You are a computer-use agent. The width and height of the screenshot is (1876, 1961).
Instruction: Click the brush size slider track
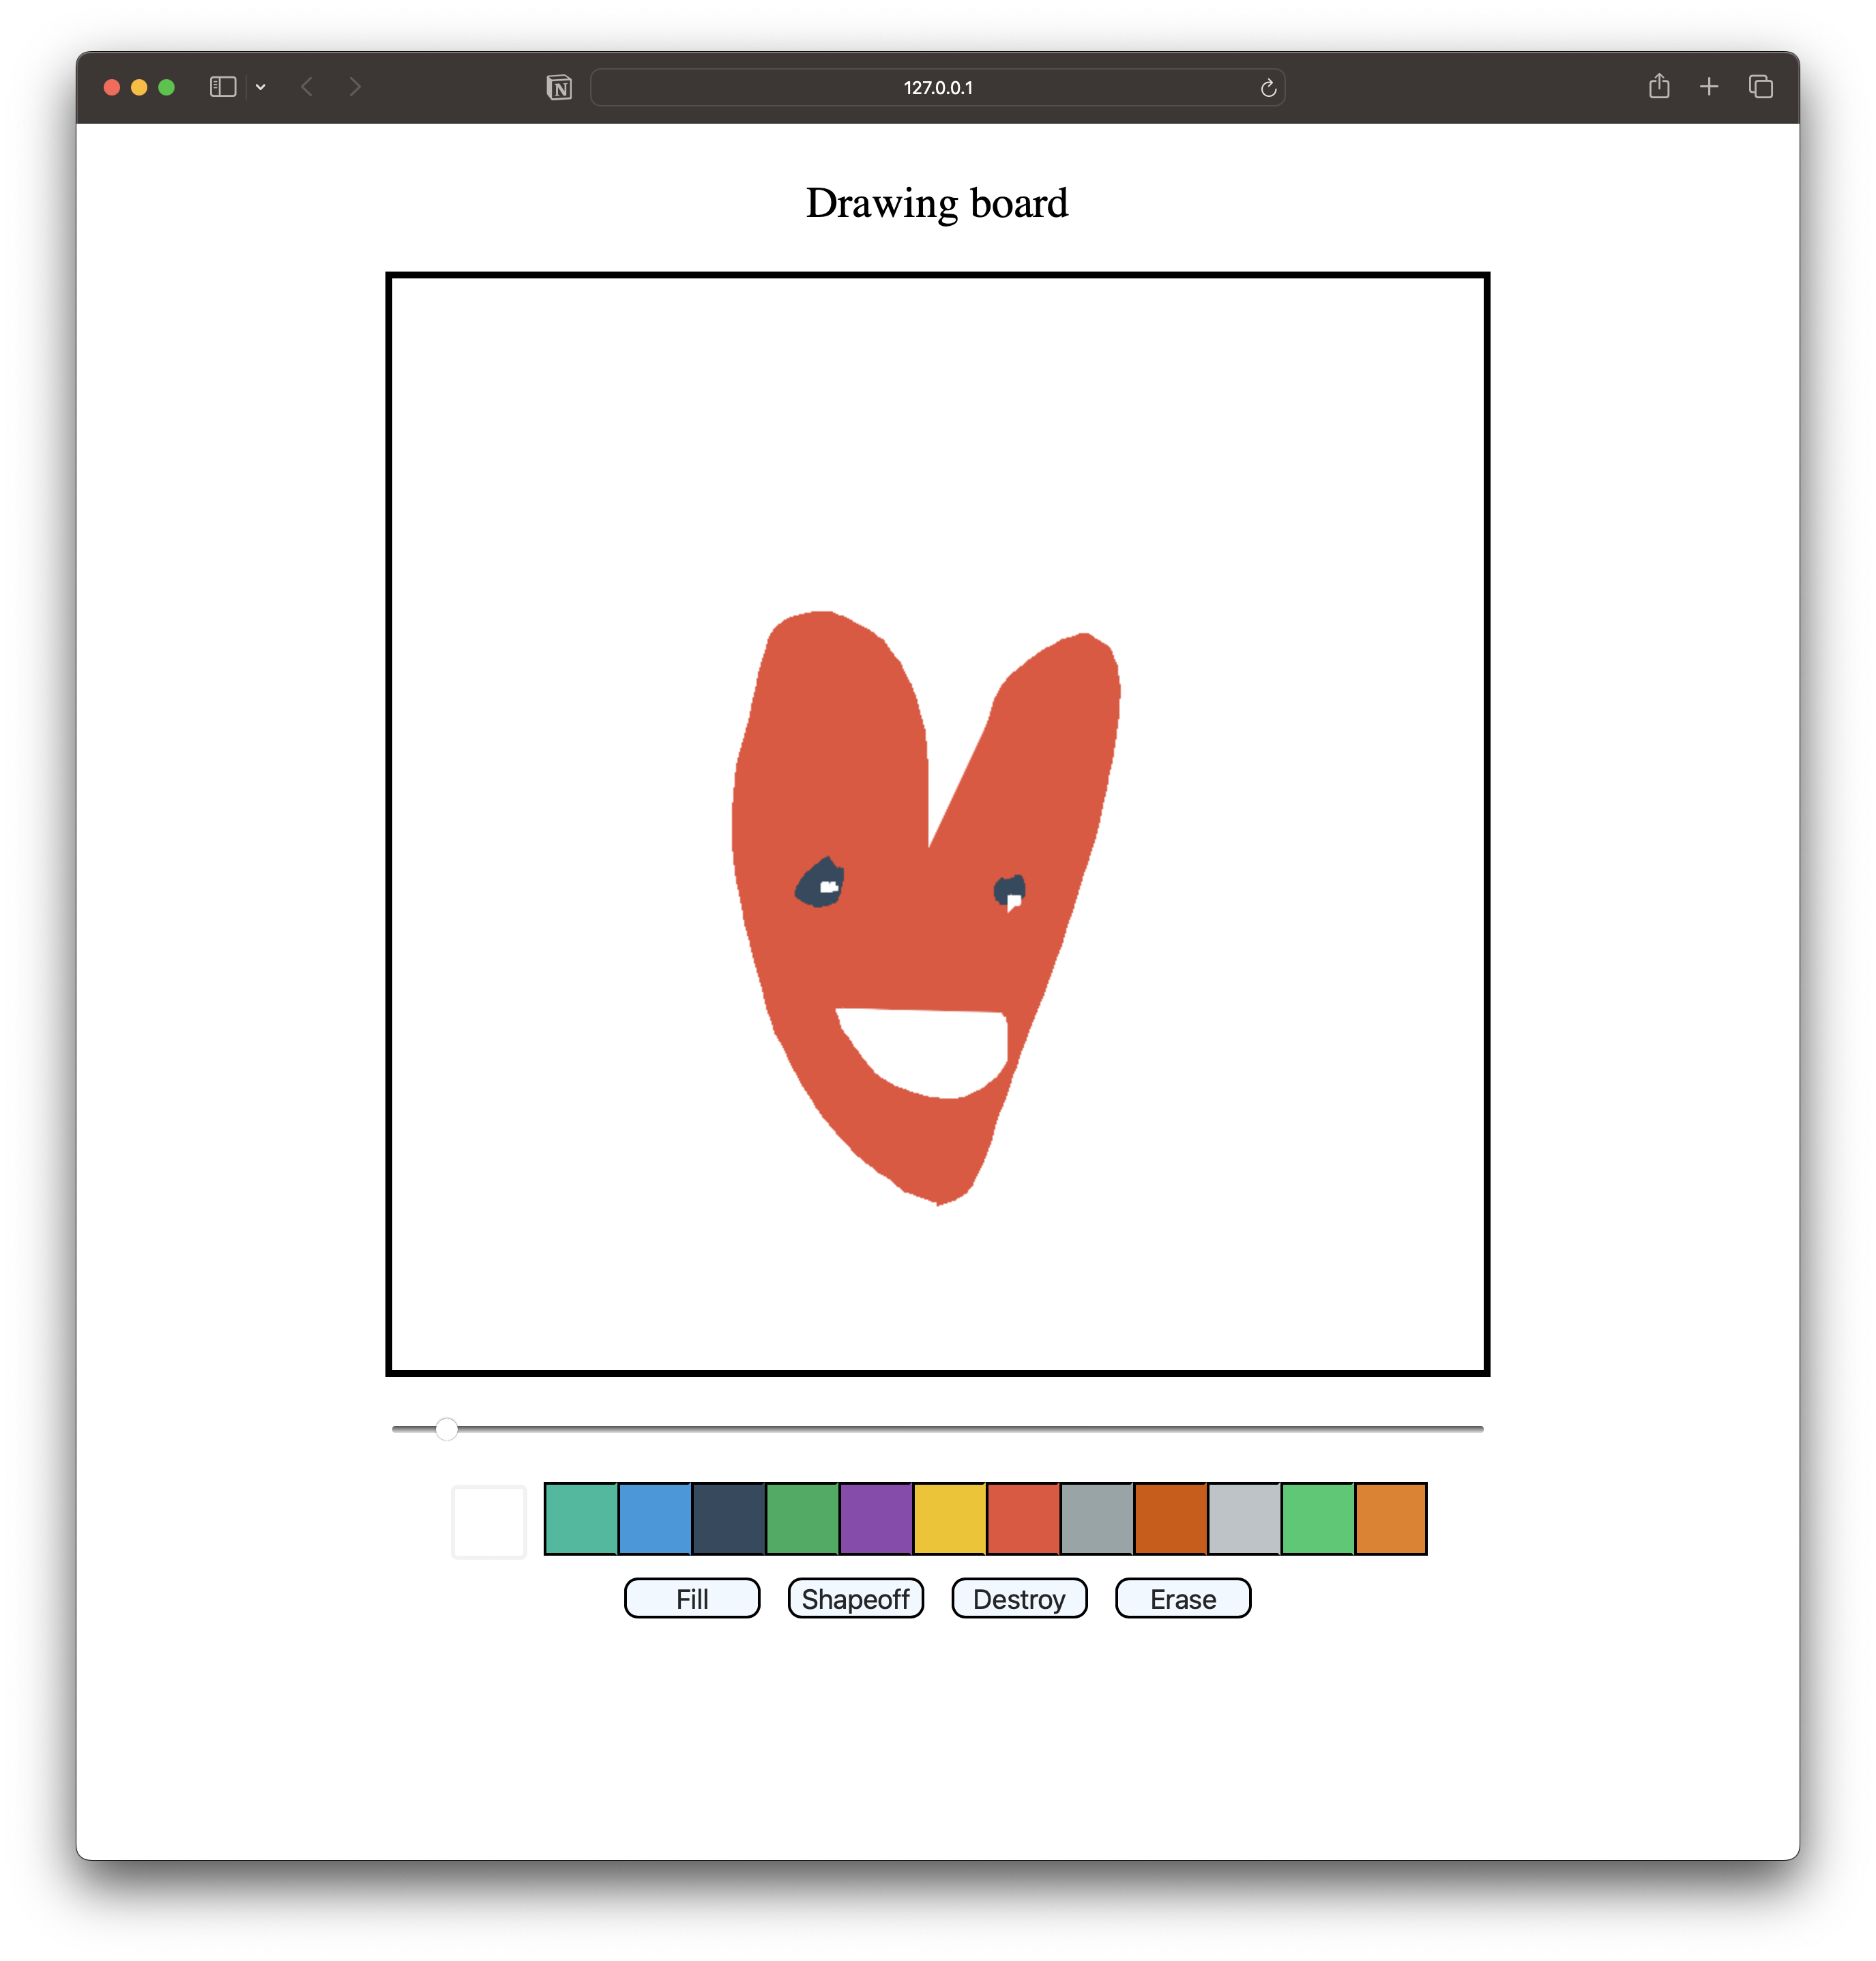coord(937,1429)
